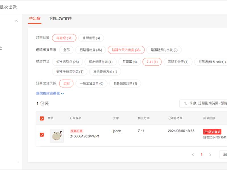The width and height of the screenshot is (227, 170).
Task: Select the 重新處理 (3) order status filter
Action: click(91, 38)
